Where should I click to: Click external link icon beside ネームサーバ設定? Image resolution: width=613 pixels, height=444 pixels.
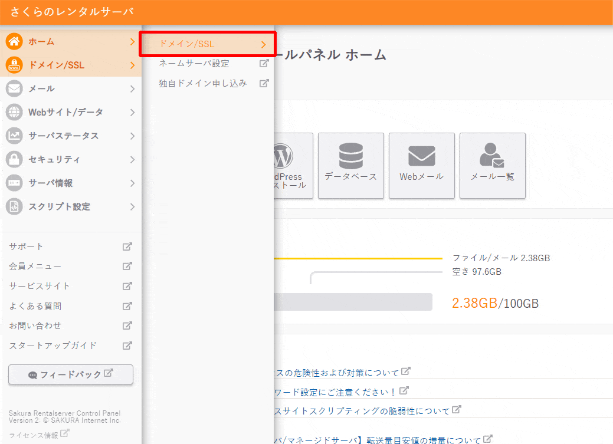click(264, 64)
